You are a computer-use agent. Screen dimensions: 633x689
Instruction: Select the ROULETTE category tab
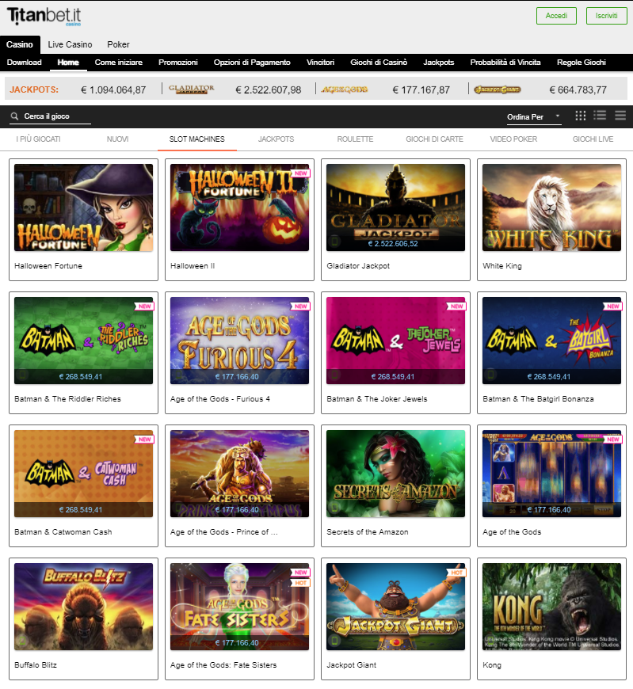click(x=355, y=139)
